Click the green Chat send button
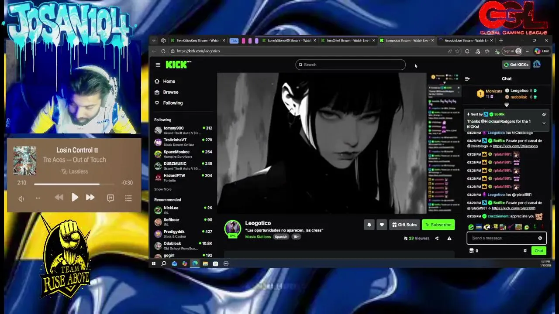 pos(538,251)
